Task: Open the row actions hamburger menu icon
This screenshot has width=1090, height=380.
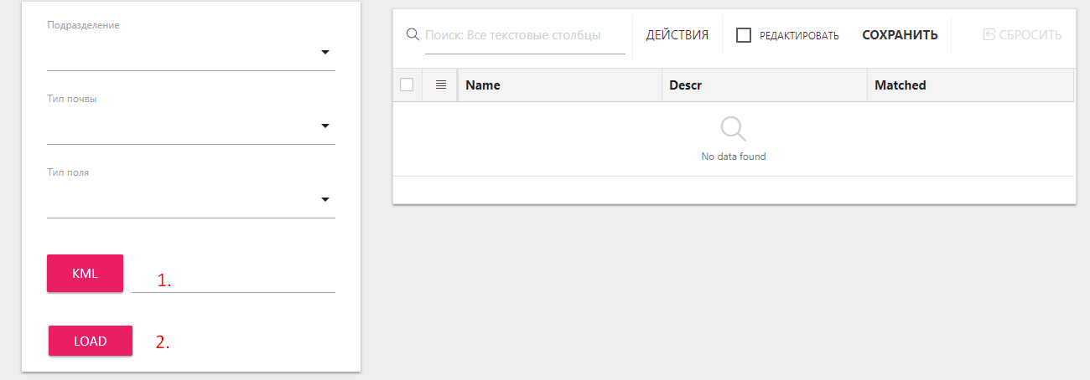Action: click(x=441, y=85)
